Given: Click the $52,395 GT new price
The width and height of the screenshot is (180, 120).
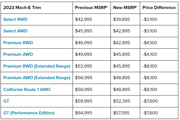Looking at the screenshot, I should pos(122,101).
